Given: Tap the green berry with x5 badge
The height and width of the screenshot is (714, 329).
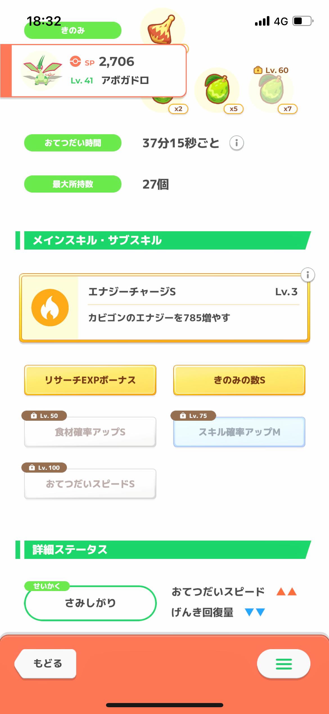Looking at the screenshot, I should [217, 90].
